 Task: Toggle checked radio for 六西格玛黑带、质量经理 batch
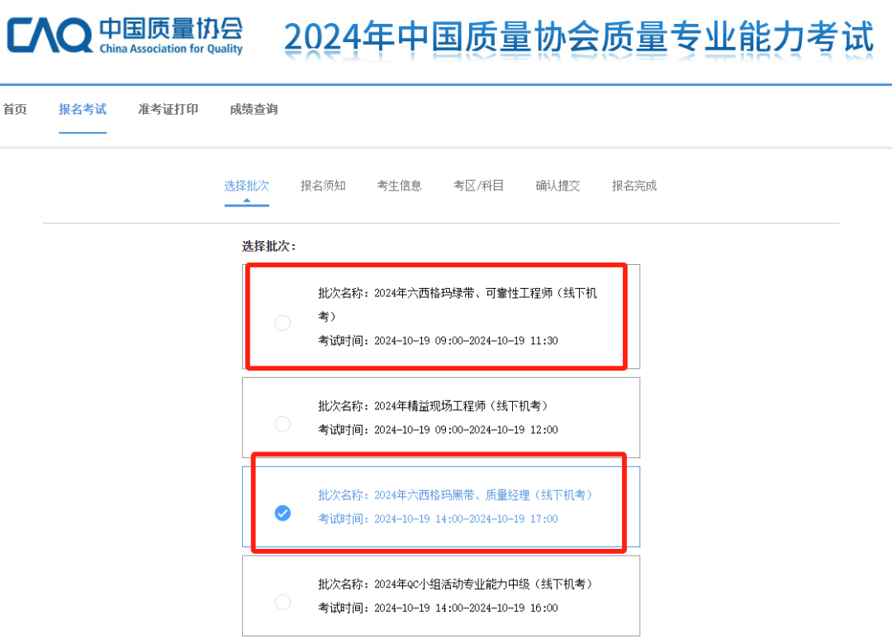pos(282,513)
